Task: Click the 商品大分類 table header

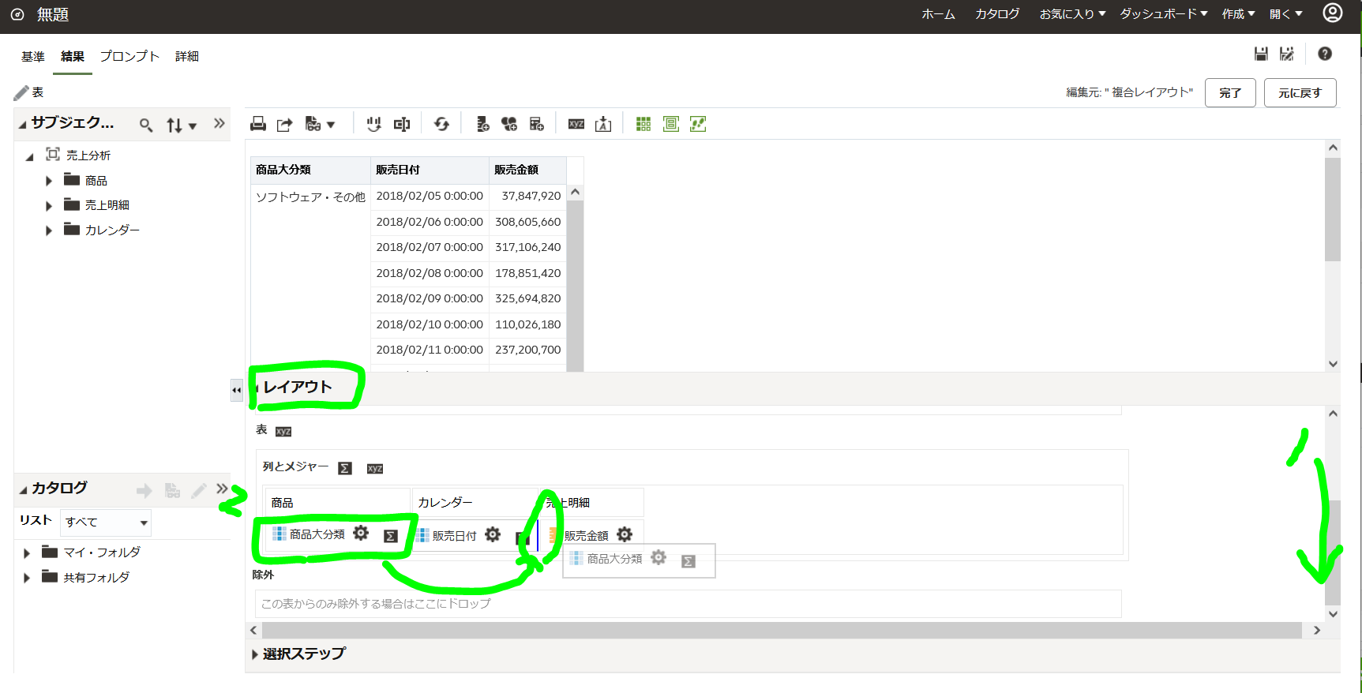Action: point(311,170)
